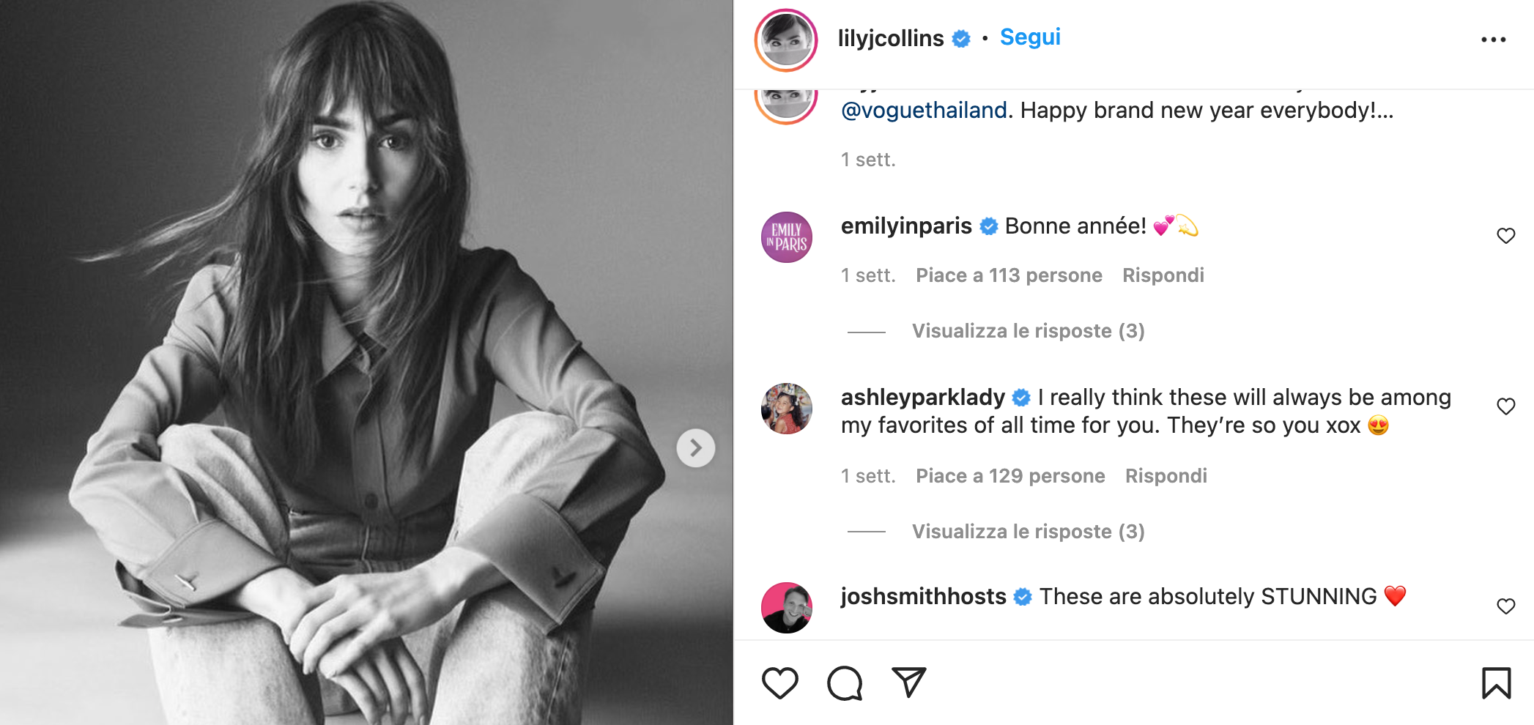
Task: Like joshsmithhosts comment heart
Action: coord(1505,606)
